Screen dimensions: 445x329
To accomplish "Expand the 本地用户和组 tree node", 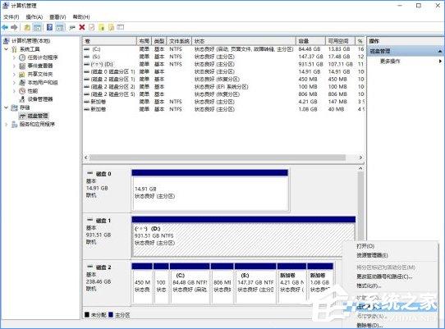I will pos(14,83).
